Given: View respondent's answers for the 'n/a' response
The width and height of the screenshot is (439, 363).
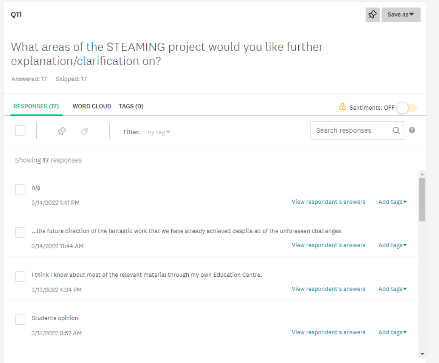Looking at the screenshot, I should 329,202.
